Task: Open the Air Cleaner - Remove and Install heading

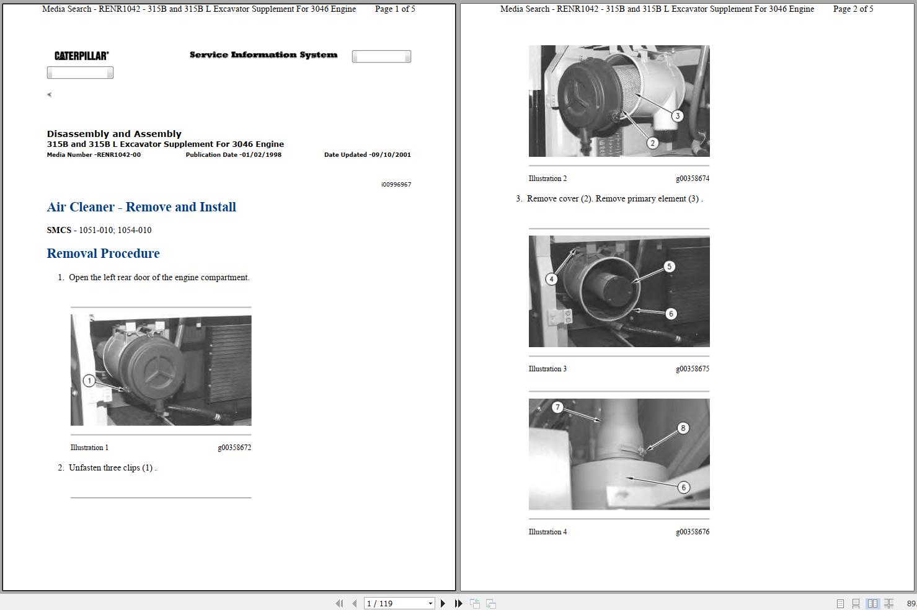Action: point(141,206)
